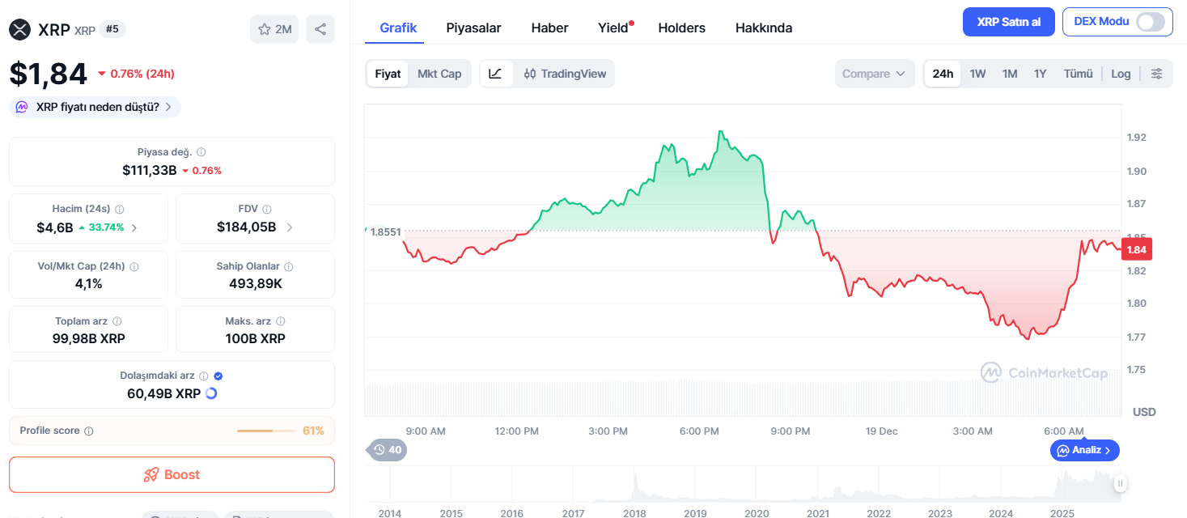Switch chart to TradingView mode

pos(565,74)
